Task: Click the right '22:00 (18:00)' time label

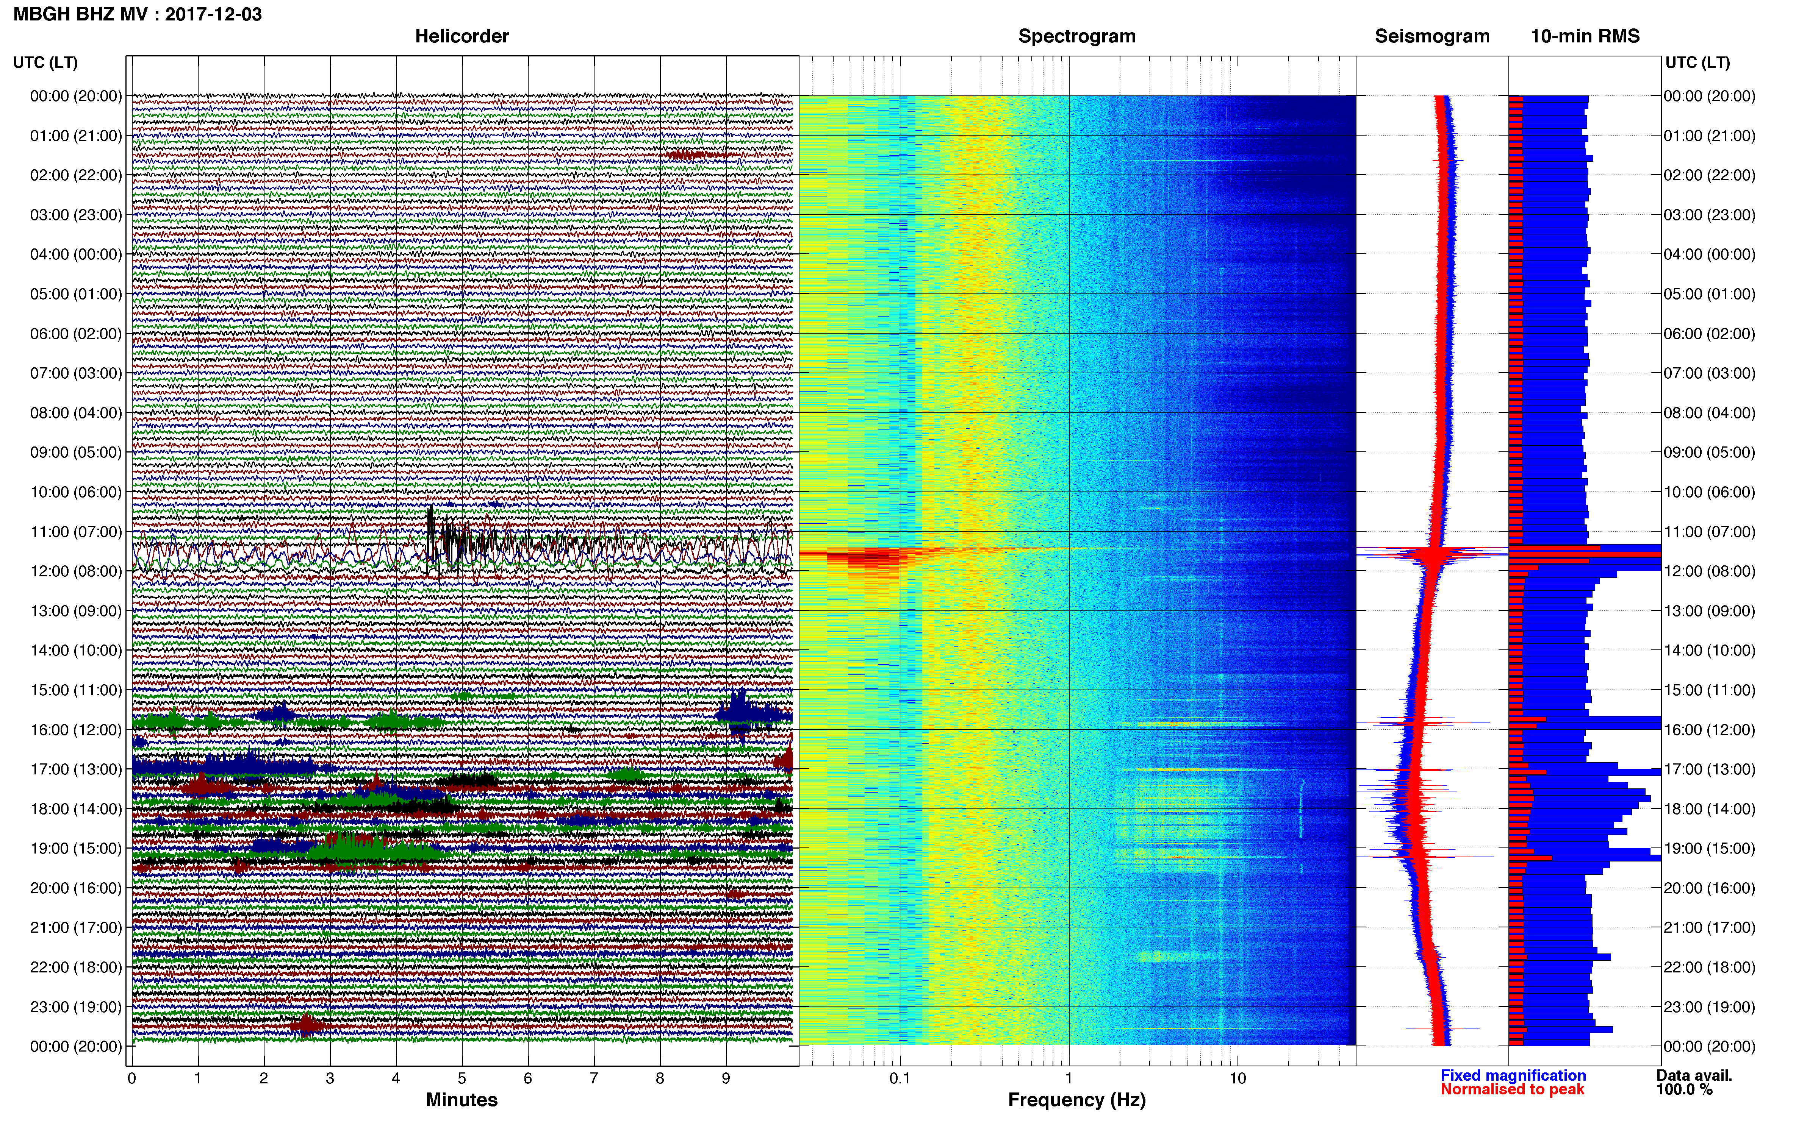Action: [1709, 968]
